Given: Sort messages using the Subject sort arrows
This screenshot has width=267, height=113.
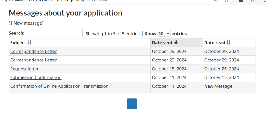Looking at the screenshot, I should coord(30,42).
